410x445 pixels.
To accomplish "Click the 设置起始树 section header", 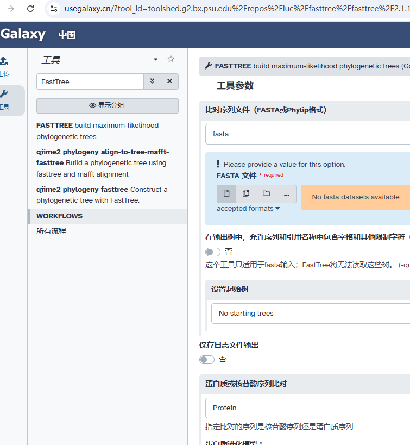I will 307,289.
